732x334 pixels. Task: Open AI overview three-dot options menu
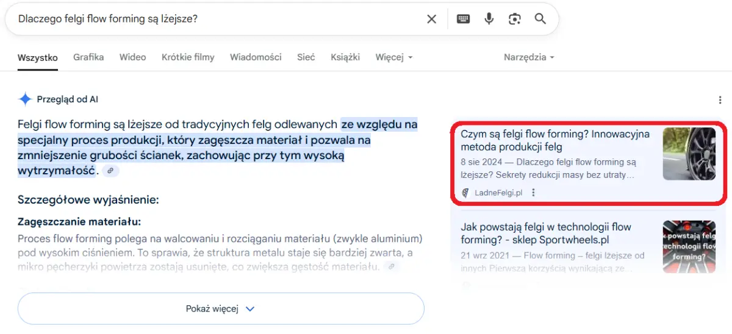[x=720, y=100]
